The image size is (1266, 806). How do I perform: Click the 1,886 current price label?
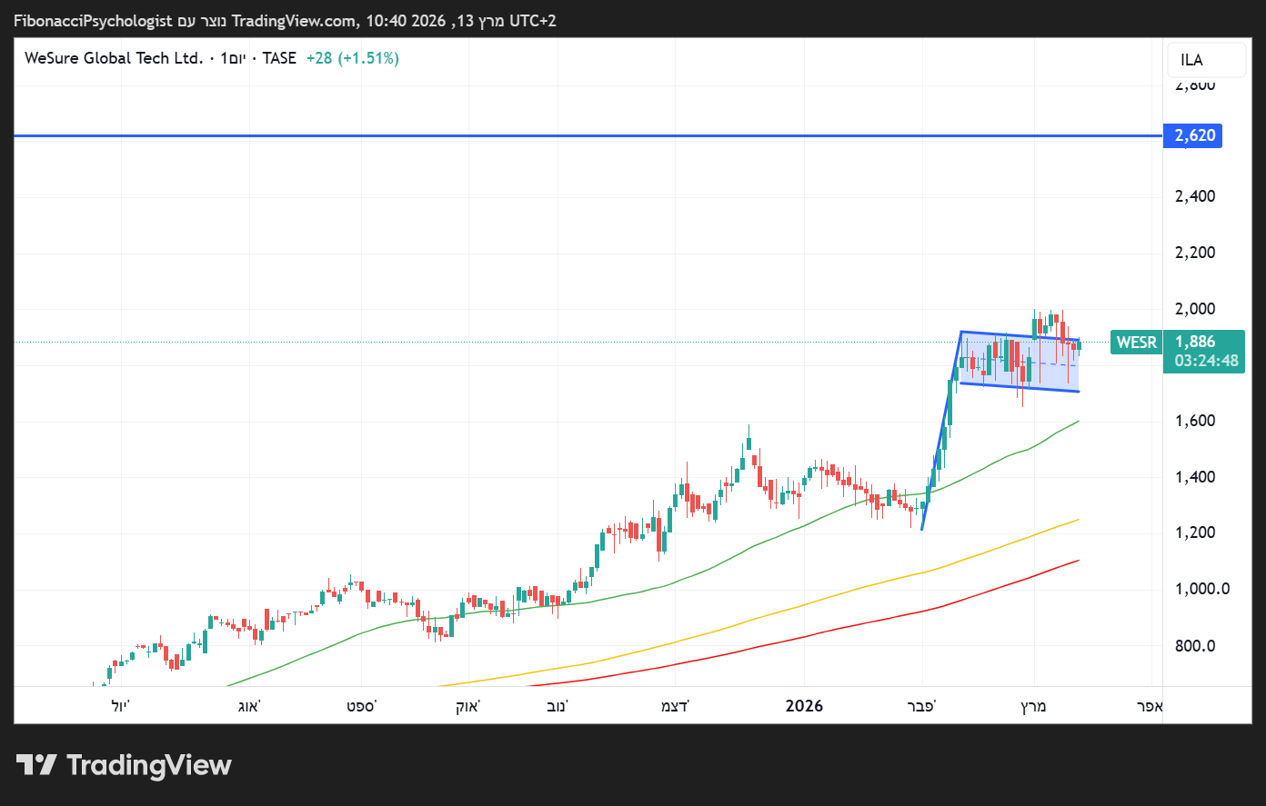tap(1195, 342)
